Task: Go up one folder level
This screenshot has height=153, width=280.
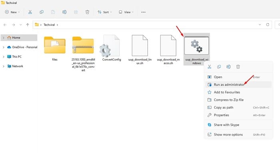Action: click(x=28, y=25)
